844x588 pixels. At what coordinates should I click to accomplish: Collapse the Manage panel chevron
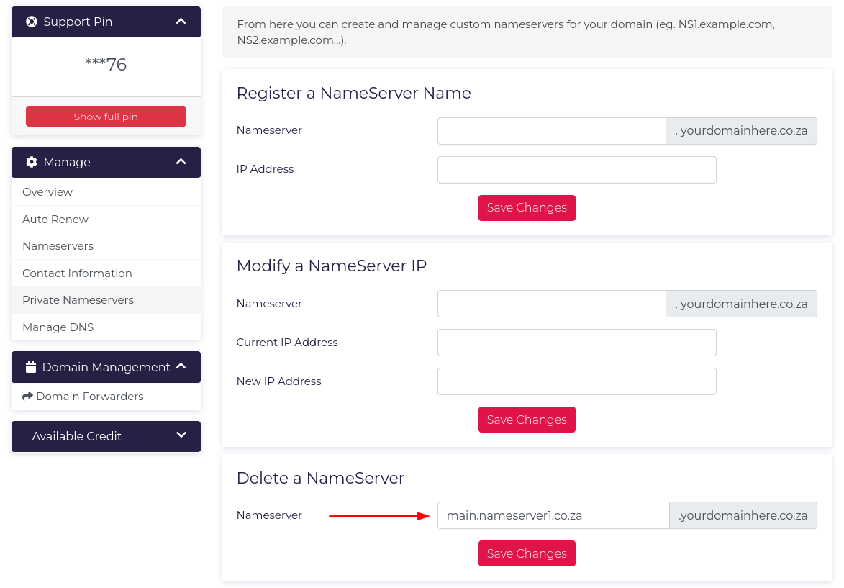[x=181, y=162]
